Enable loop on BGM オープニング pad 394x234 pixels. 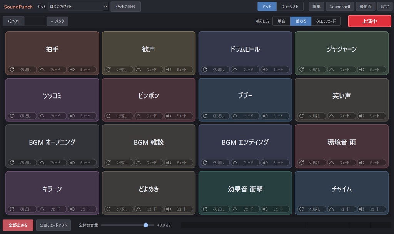coord(22,163)
